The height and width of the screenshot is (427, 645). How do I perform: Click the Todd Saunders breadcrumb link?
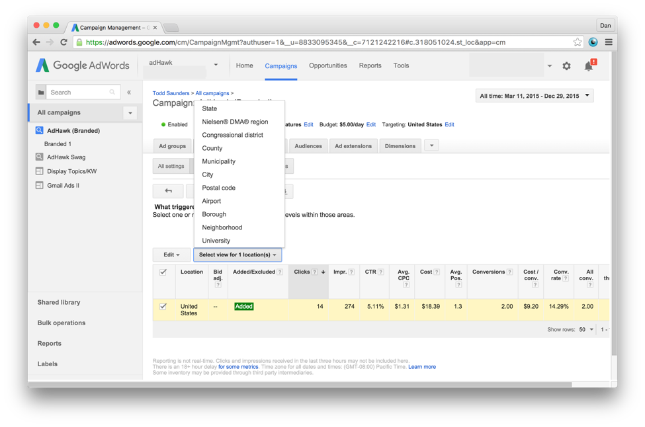click(x=171, y=93)
